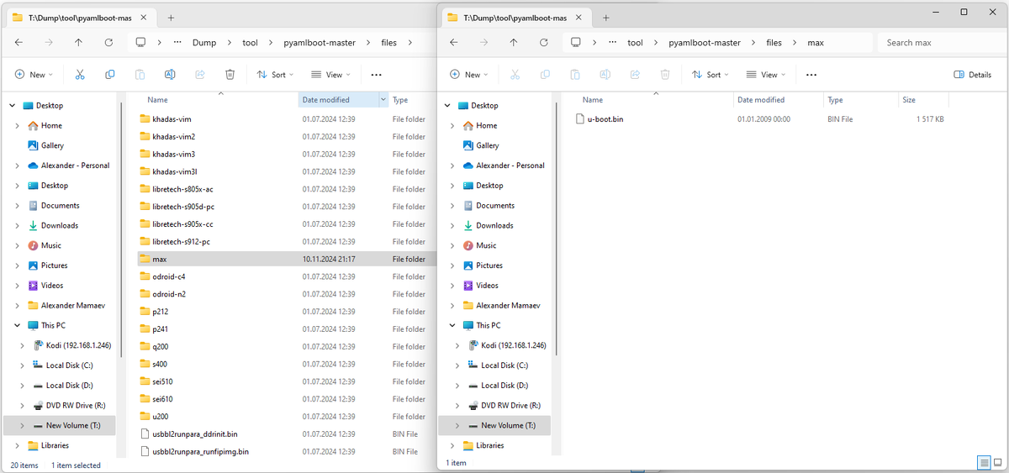The height and width of the screenshot is (473, 1009).
Task: Expand Local Disk (C:) in right navigation pane
Action: 457,365
